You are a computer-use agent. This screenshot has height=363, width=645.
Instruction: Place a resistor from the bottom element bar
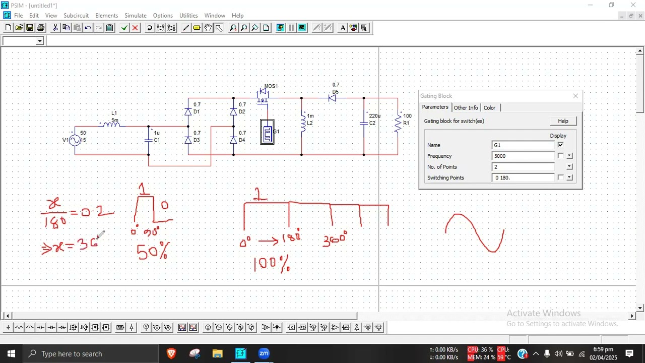point(19,328)
